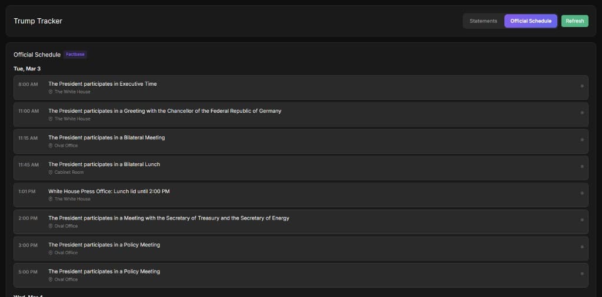Click Oval Office pin icon for Bilateral Meeting
This screenshot has width=602, height=297.
click(x=51, y=146)
